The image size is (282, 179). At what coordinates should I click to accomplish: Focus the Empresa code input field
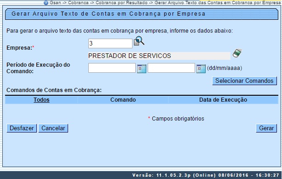pyautogui.click(x=110, y=43)
